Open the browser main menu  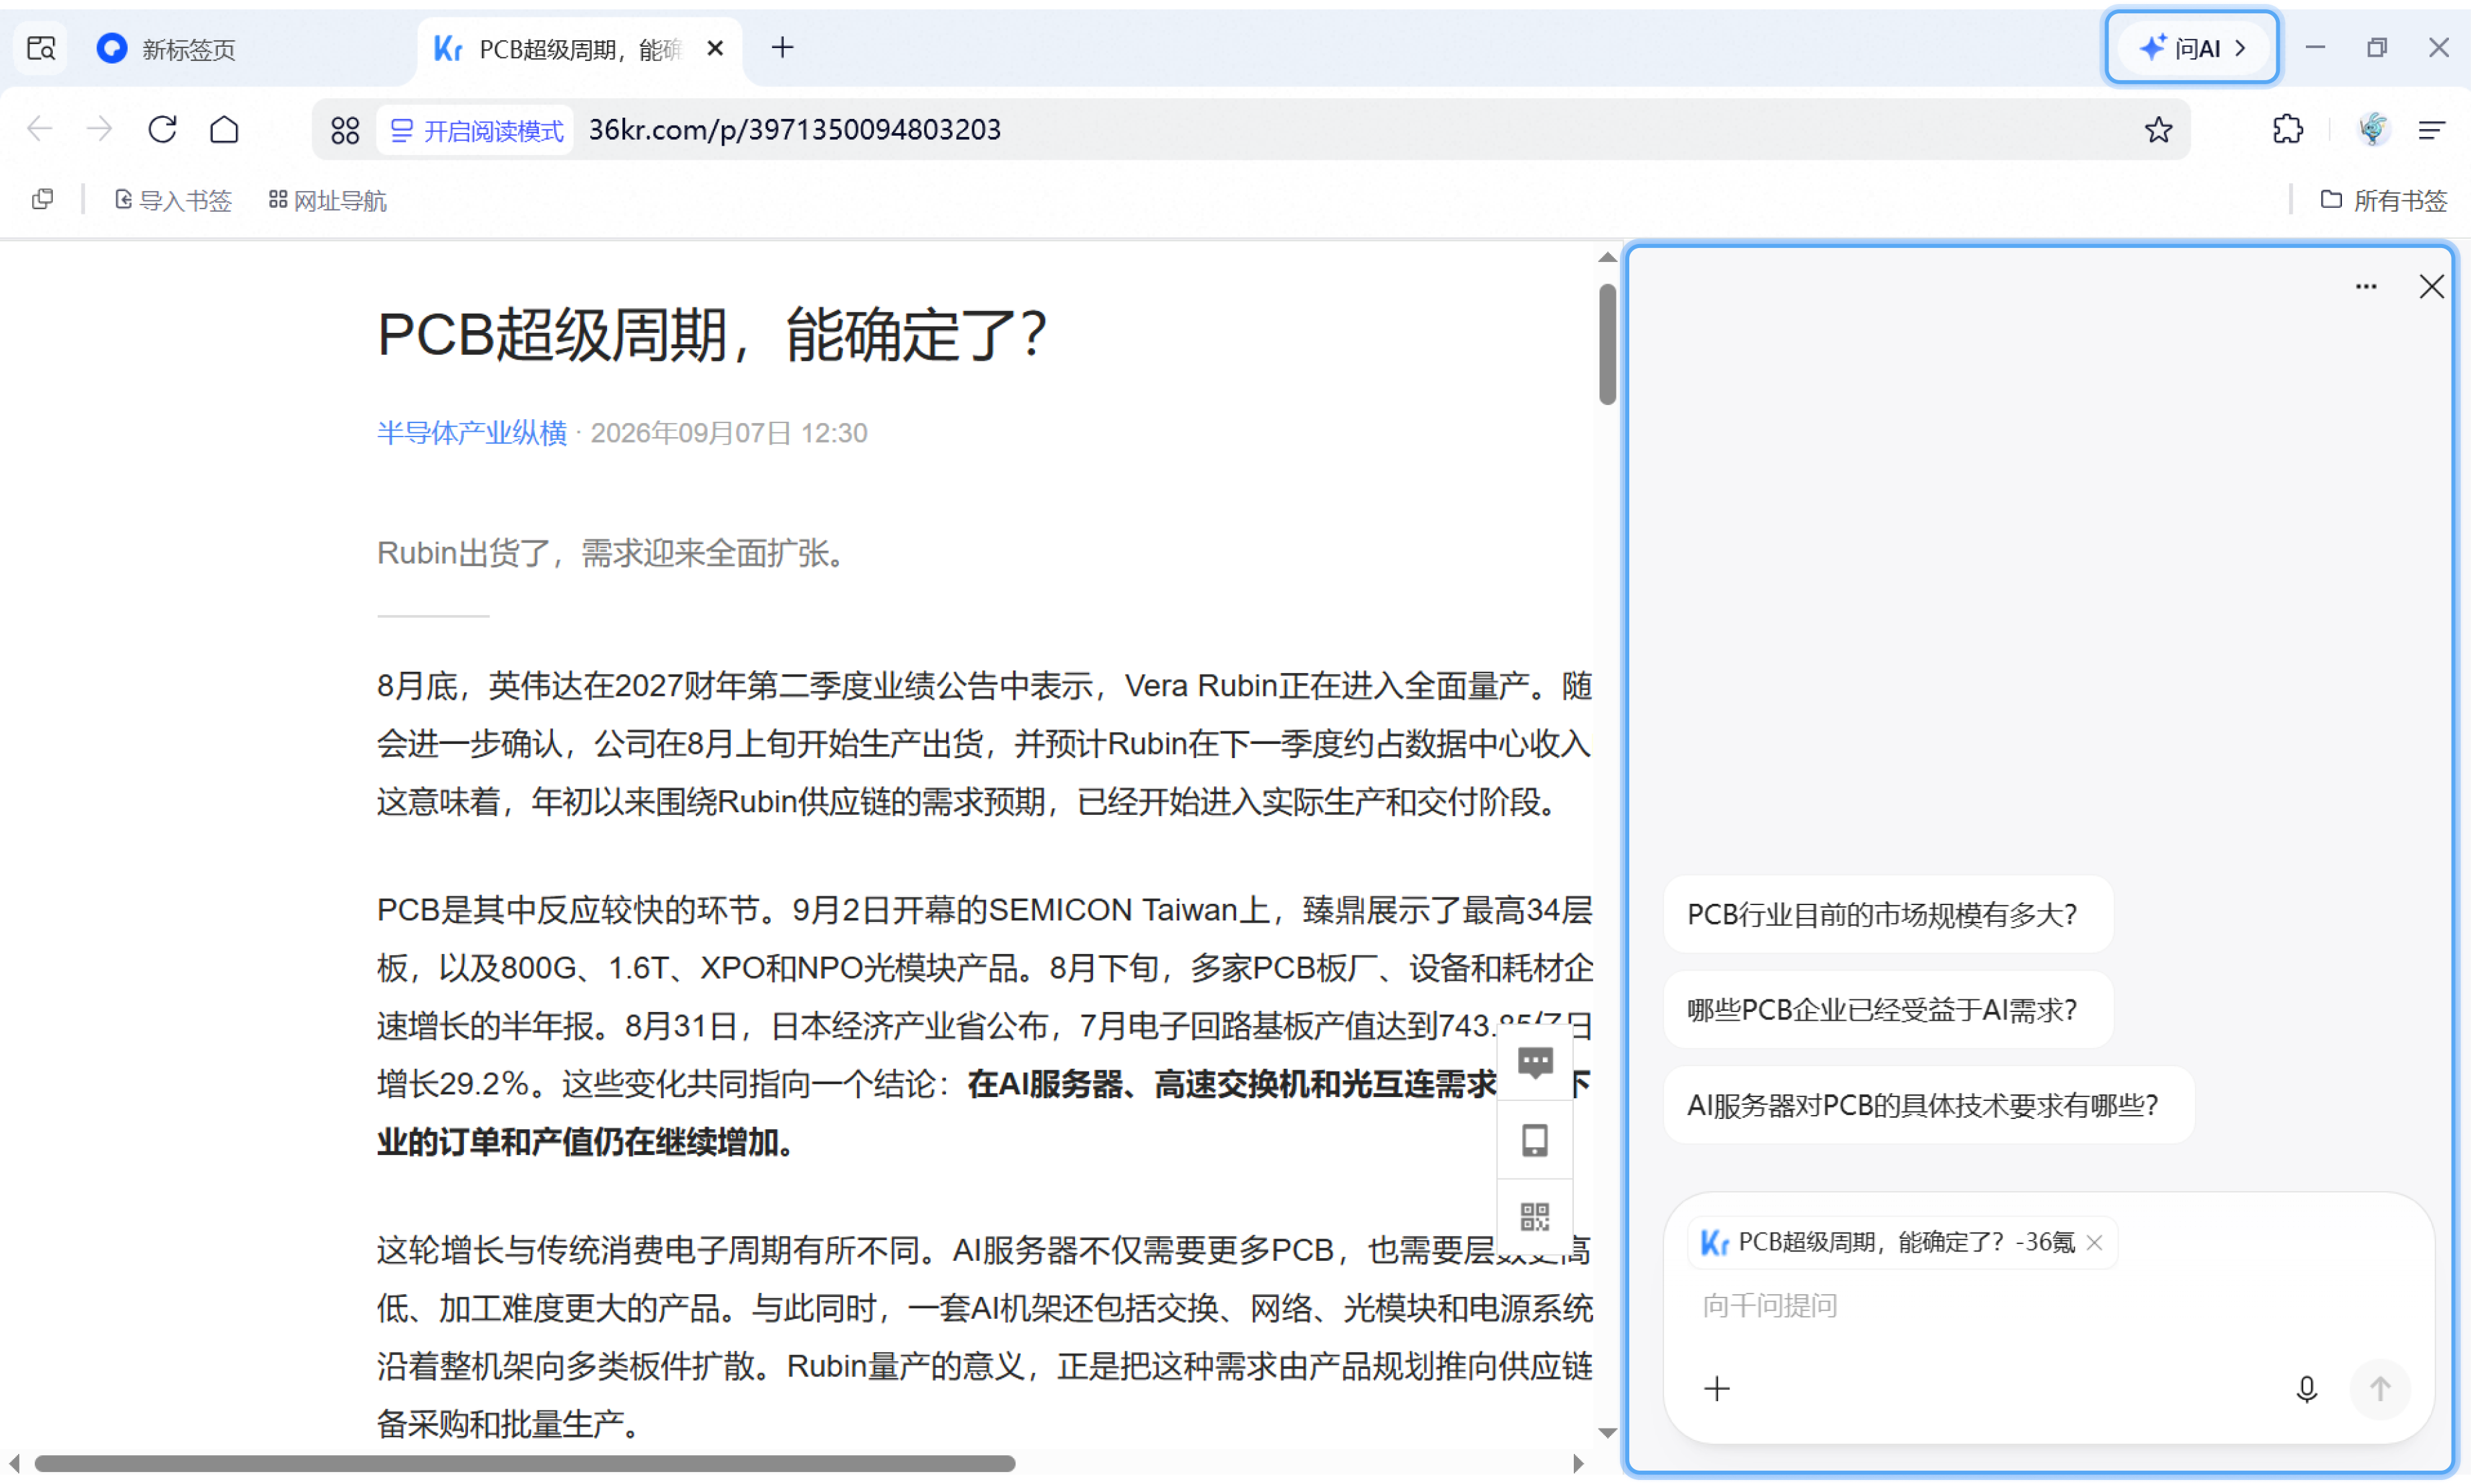click(2432, 129)
